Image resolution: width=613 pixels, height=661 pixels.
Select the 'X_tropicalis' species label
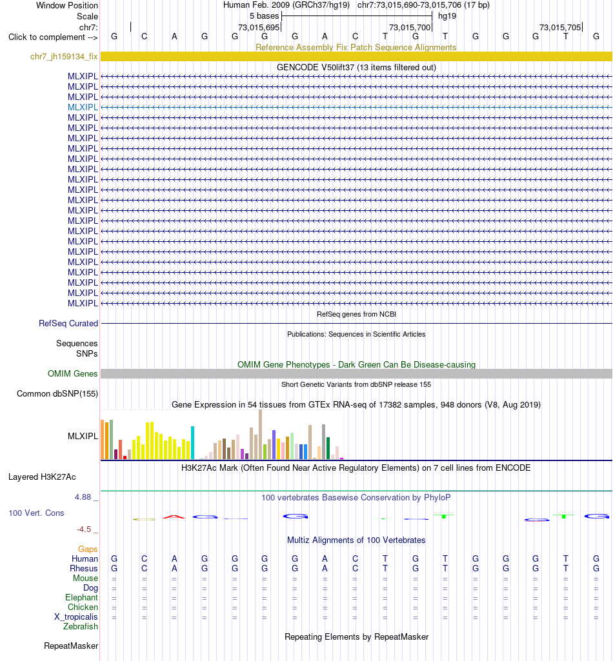coord(76,617)
